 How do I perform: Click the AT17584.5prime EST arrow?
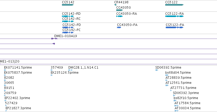pos(176,106)
